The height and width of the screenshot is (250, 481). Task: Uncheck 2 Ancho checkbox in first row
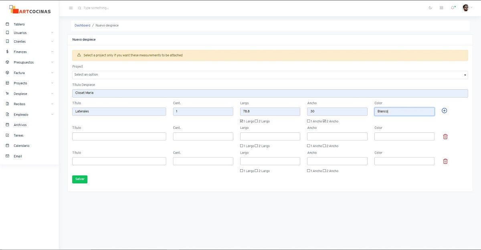tap(324, 121)
